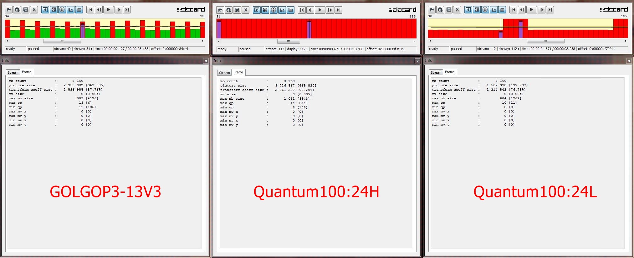Jump to last frame in Quantum100:24L window
The height and width of the screenshot is (258, 634).
550,10
